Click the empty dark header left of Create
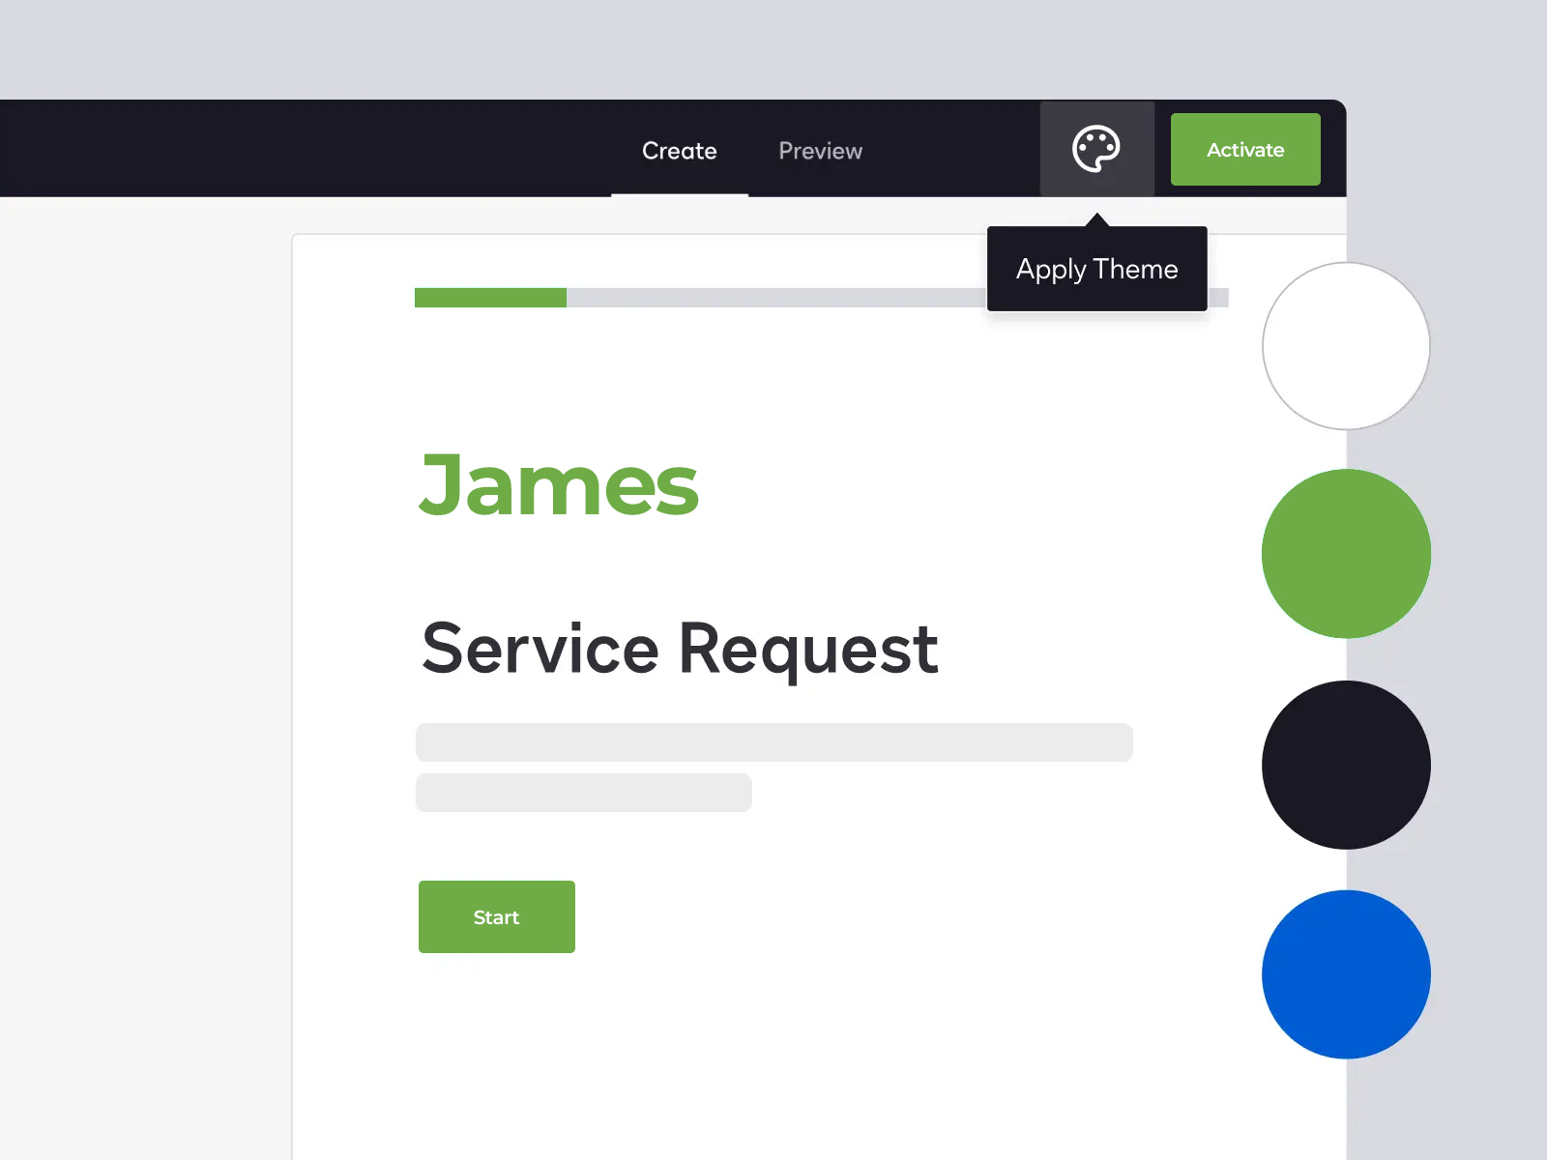The width and height of the screenshot is (1547, 1160). tap(290, 150)
